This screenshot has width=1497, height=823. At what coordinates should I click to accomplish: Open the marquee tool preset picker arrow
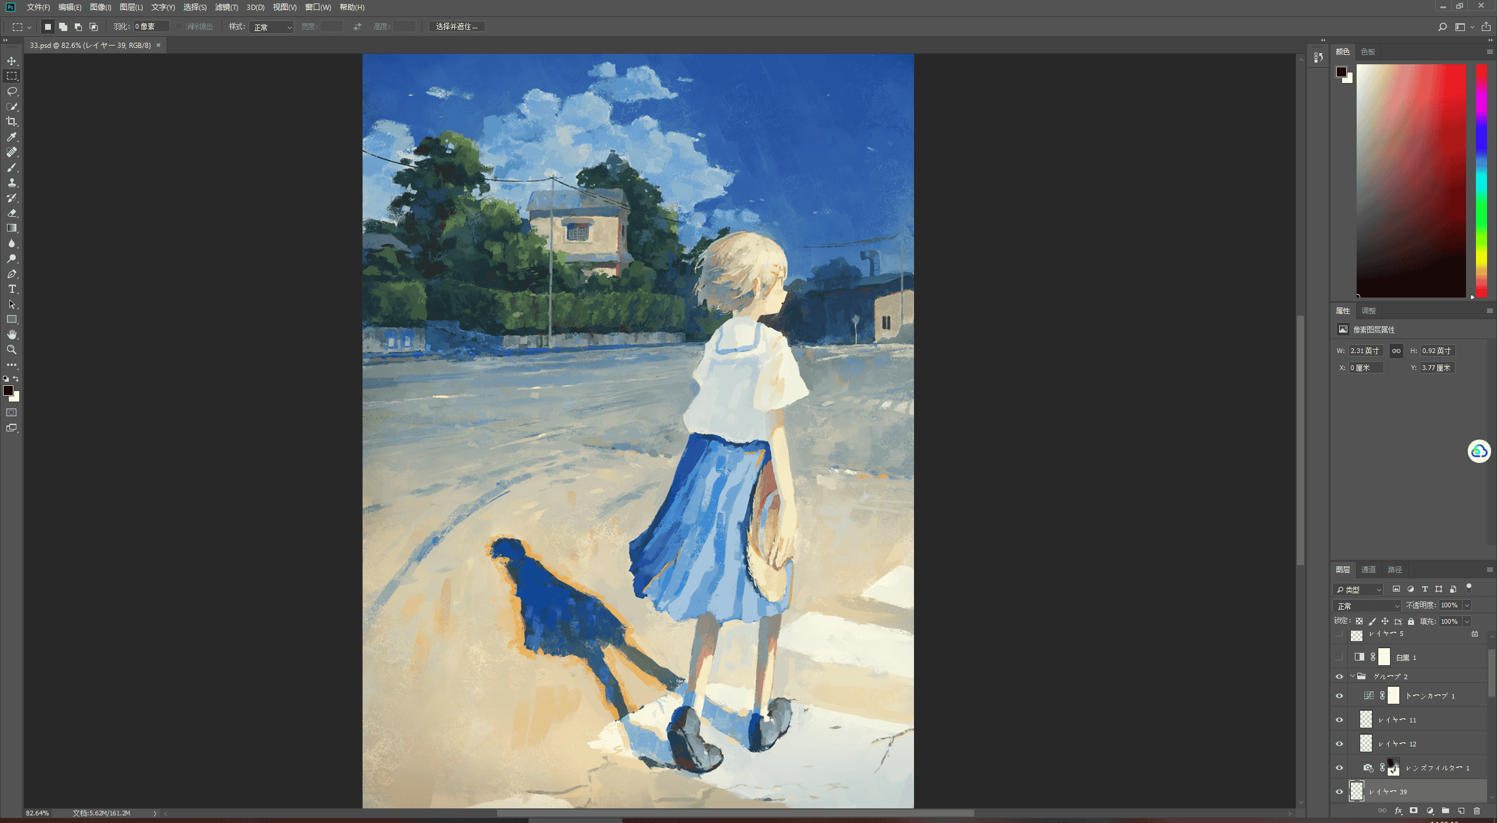point(29,27)
